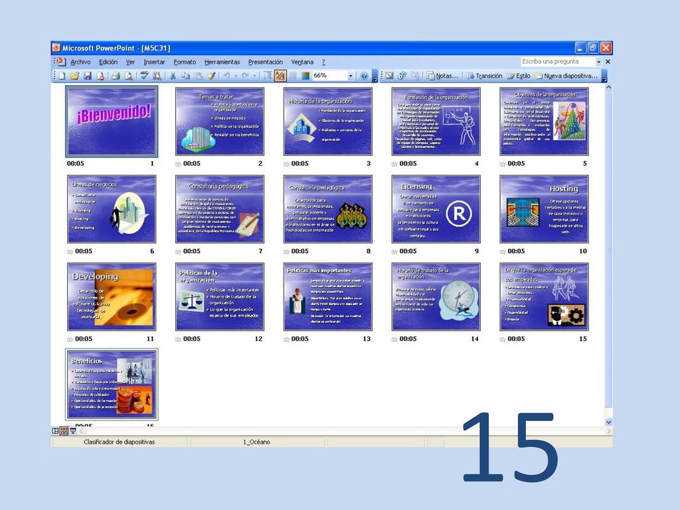Cut selection with the scissors icon
Screen dimensions: 680x510
point(172,76)
